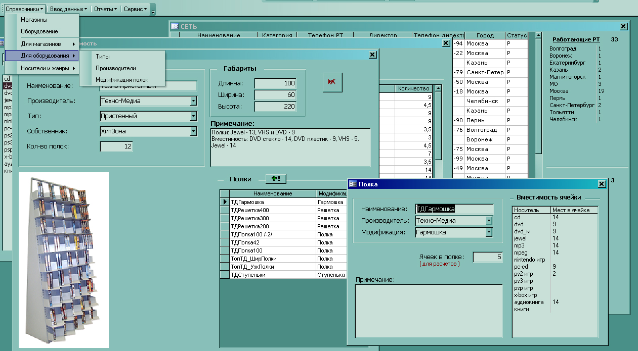
Task: Click the Город column header in СЕТЬ
Action: pos(485,35)
